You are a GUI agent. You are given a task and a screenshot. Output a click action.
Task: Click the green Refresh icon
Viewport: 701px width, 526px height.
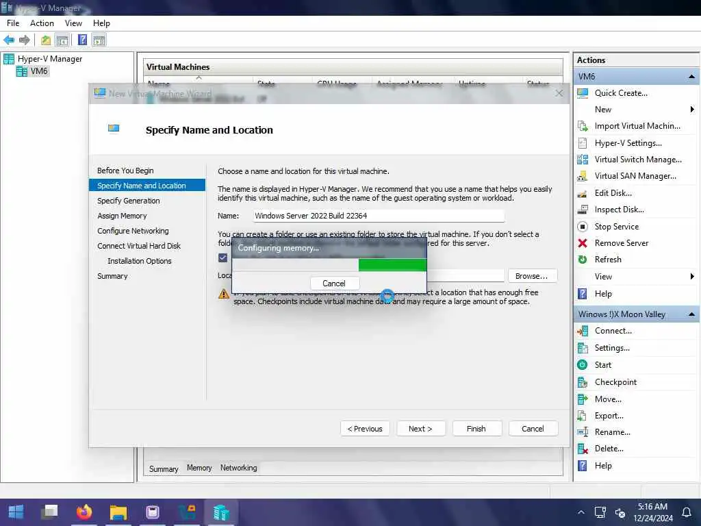click(x=583, y=260)
